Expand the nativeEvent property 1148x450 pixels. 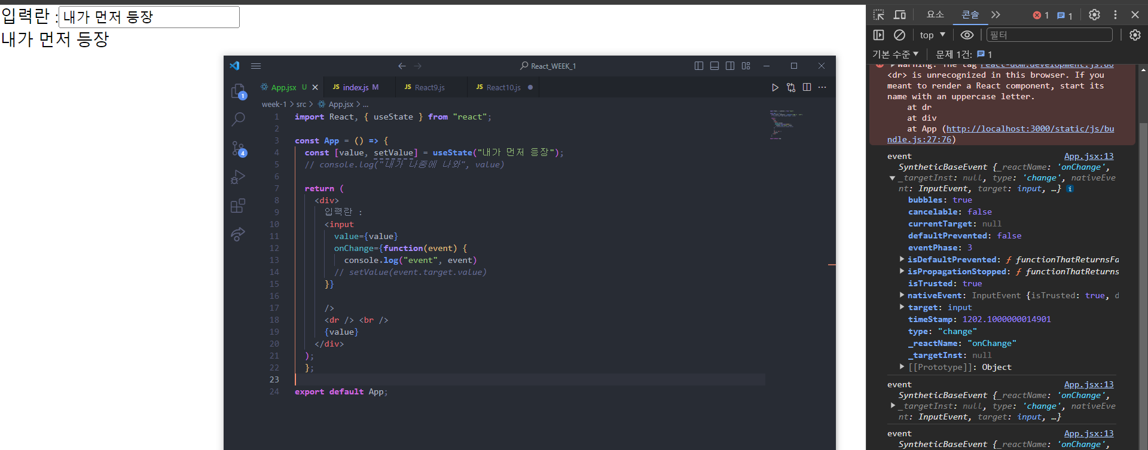[902, 295]
